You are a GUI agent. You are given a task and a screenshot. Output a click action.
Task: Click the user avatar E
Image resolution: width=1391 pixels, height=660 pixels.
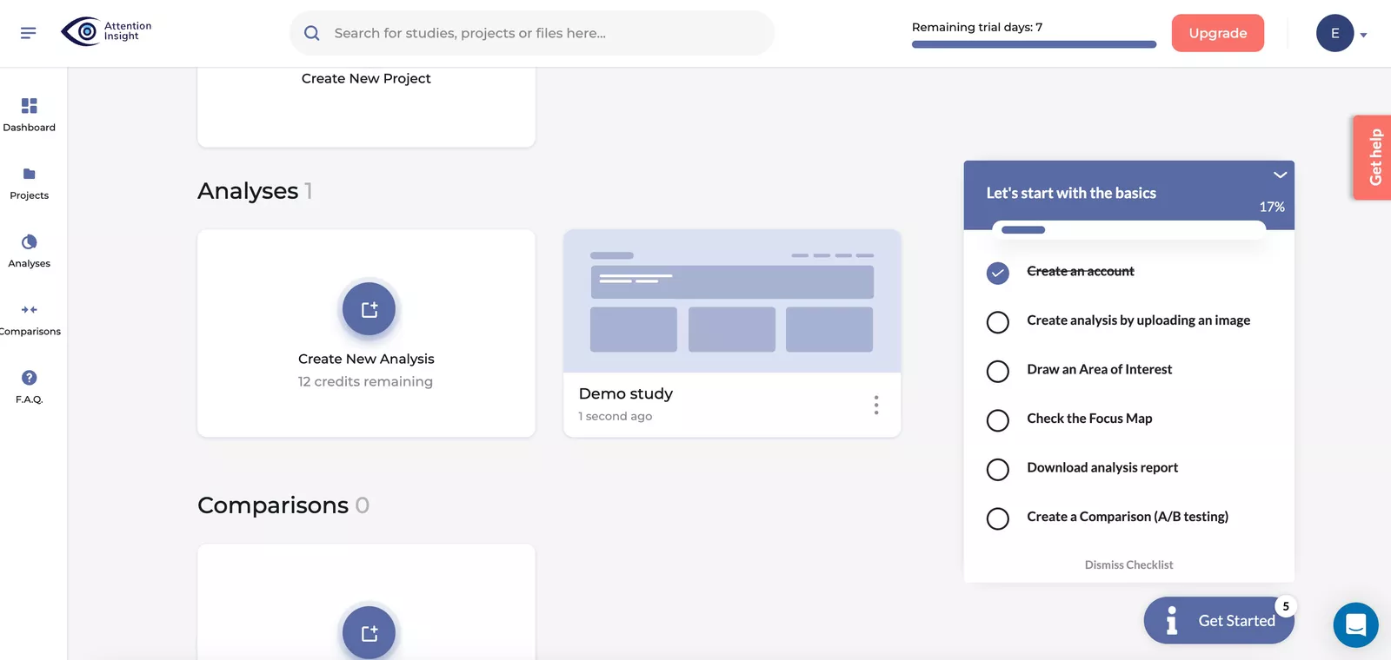tap(1334, 33)
